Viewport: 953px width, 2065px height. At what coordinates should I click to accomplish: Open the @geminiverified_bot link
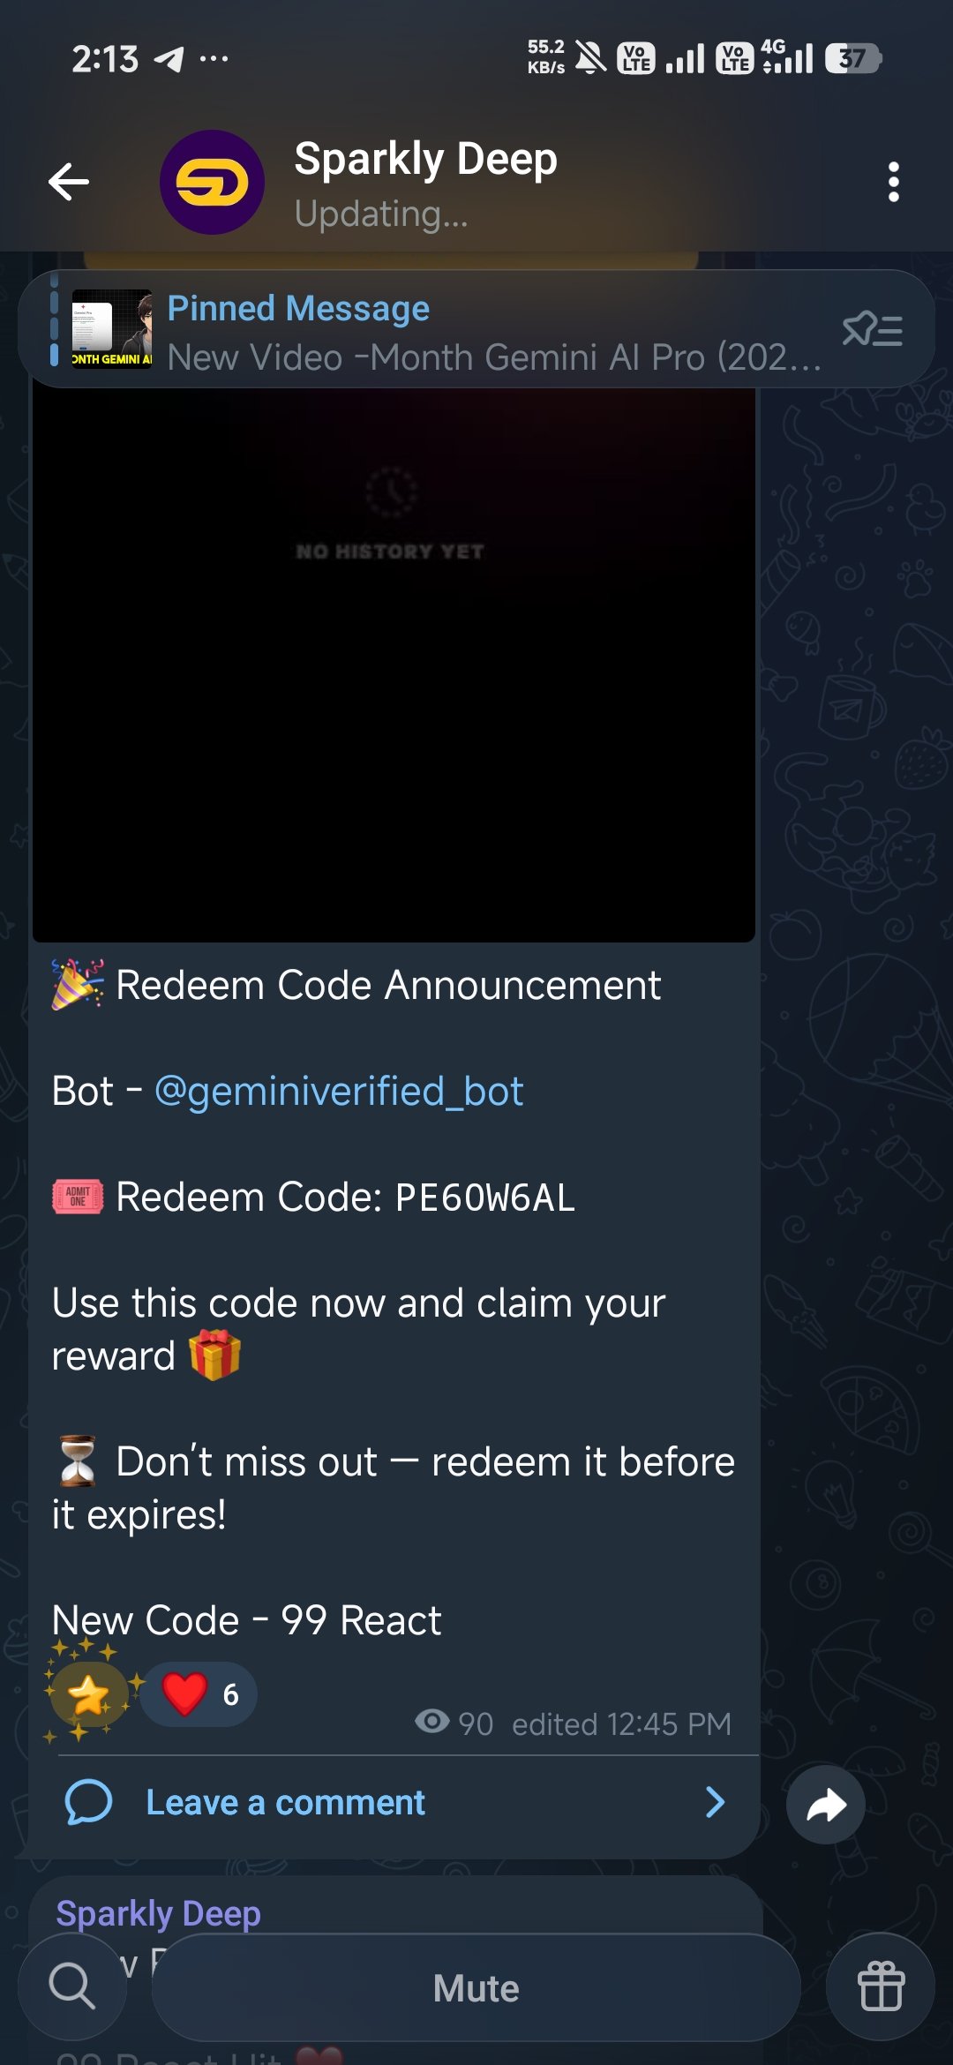339,1092
